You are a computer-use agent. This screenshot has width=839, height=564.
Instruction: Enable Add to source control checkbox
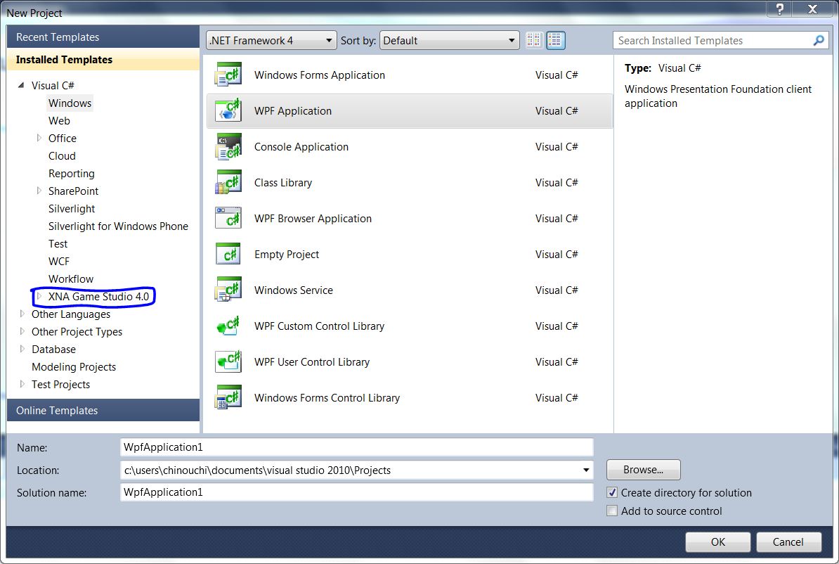612,511
